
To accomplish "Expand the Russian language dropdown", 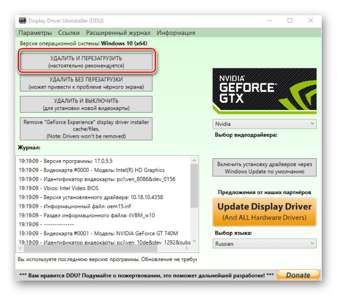I will click(x=264, y=243).
